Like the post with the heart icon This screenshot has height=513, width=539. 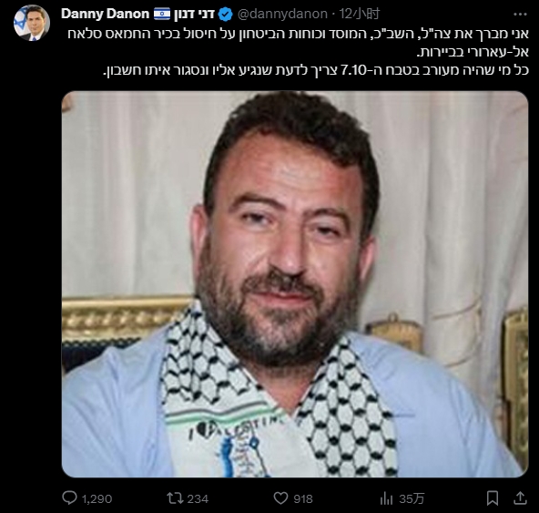(280, 498)
